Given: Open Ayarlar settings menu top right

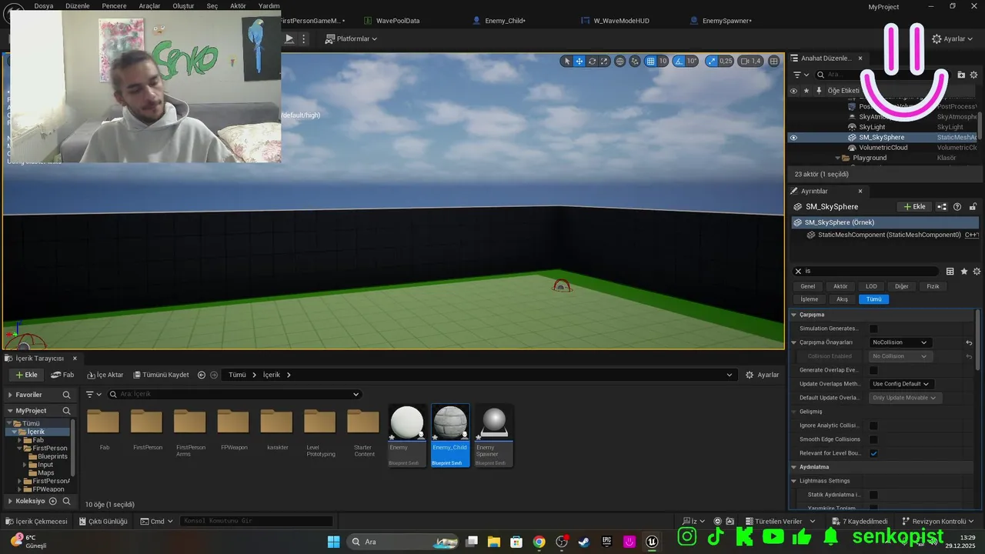Looking at the screenshot, I should coord(953,38).
